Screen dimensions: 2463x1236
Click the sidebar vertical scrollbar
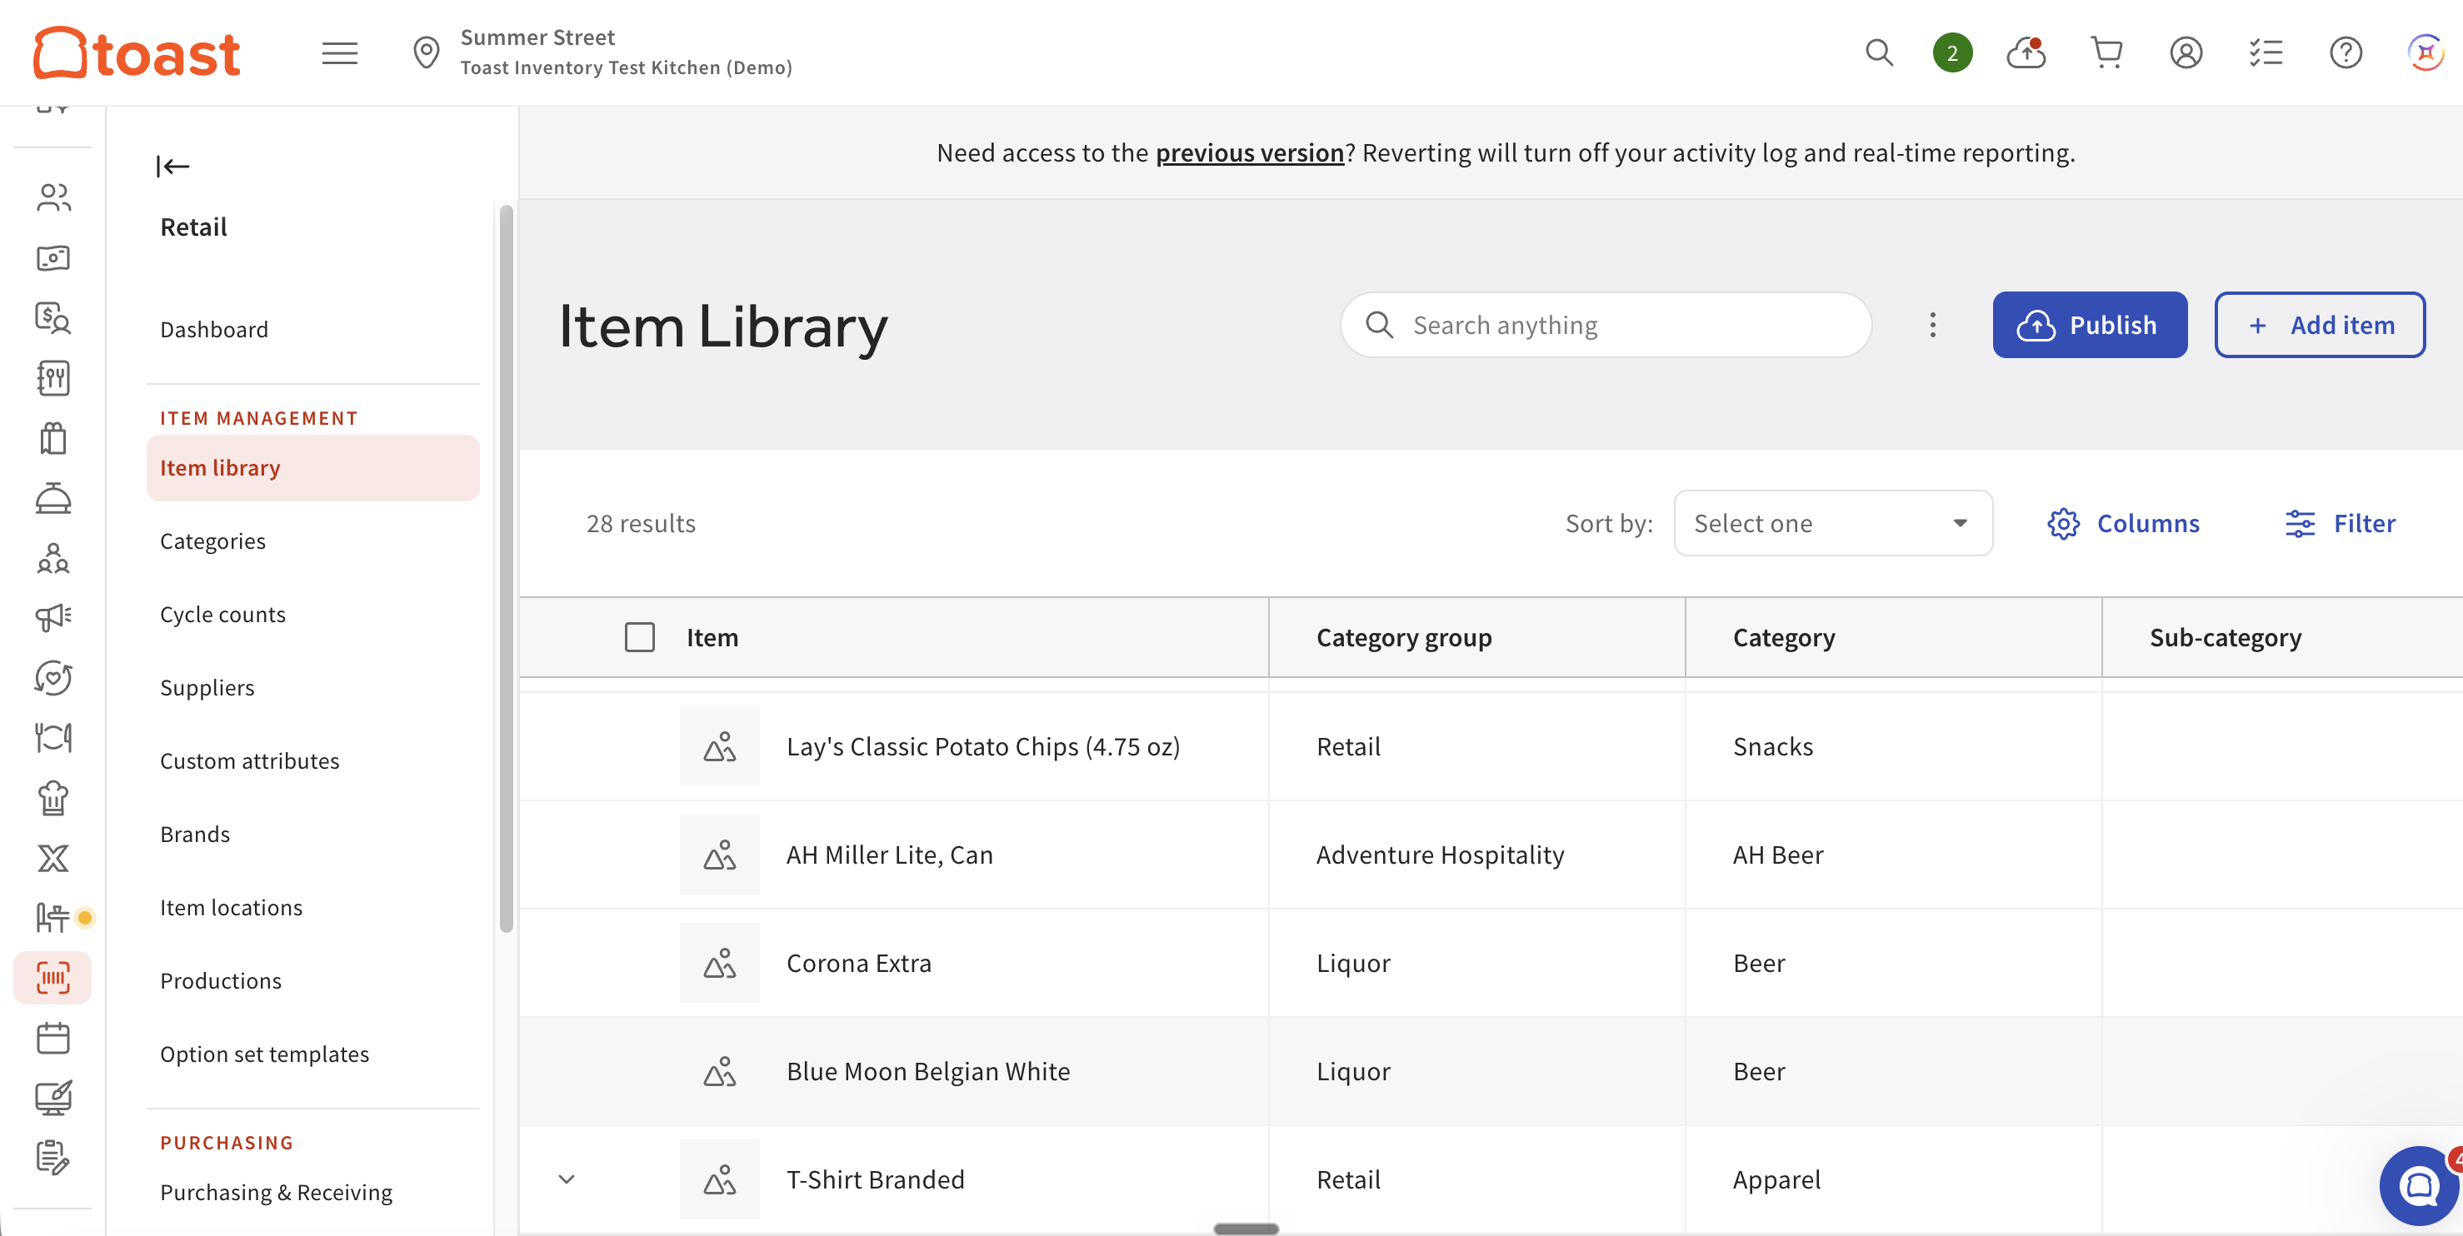(506, 568)
